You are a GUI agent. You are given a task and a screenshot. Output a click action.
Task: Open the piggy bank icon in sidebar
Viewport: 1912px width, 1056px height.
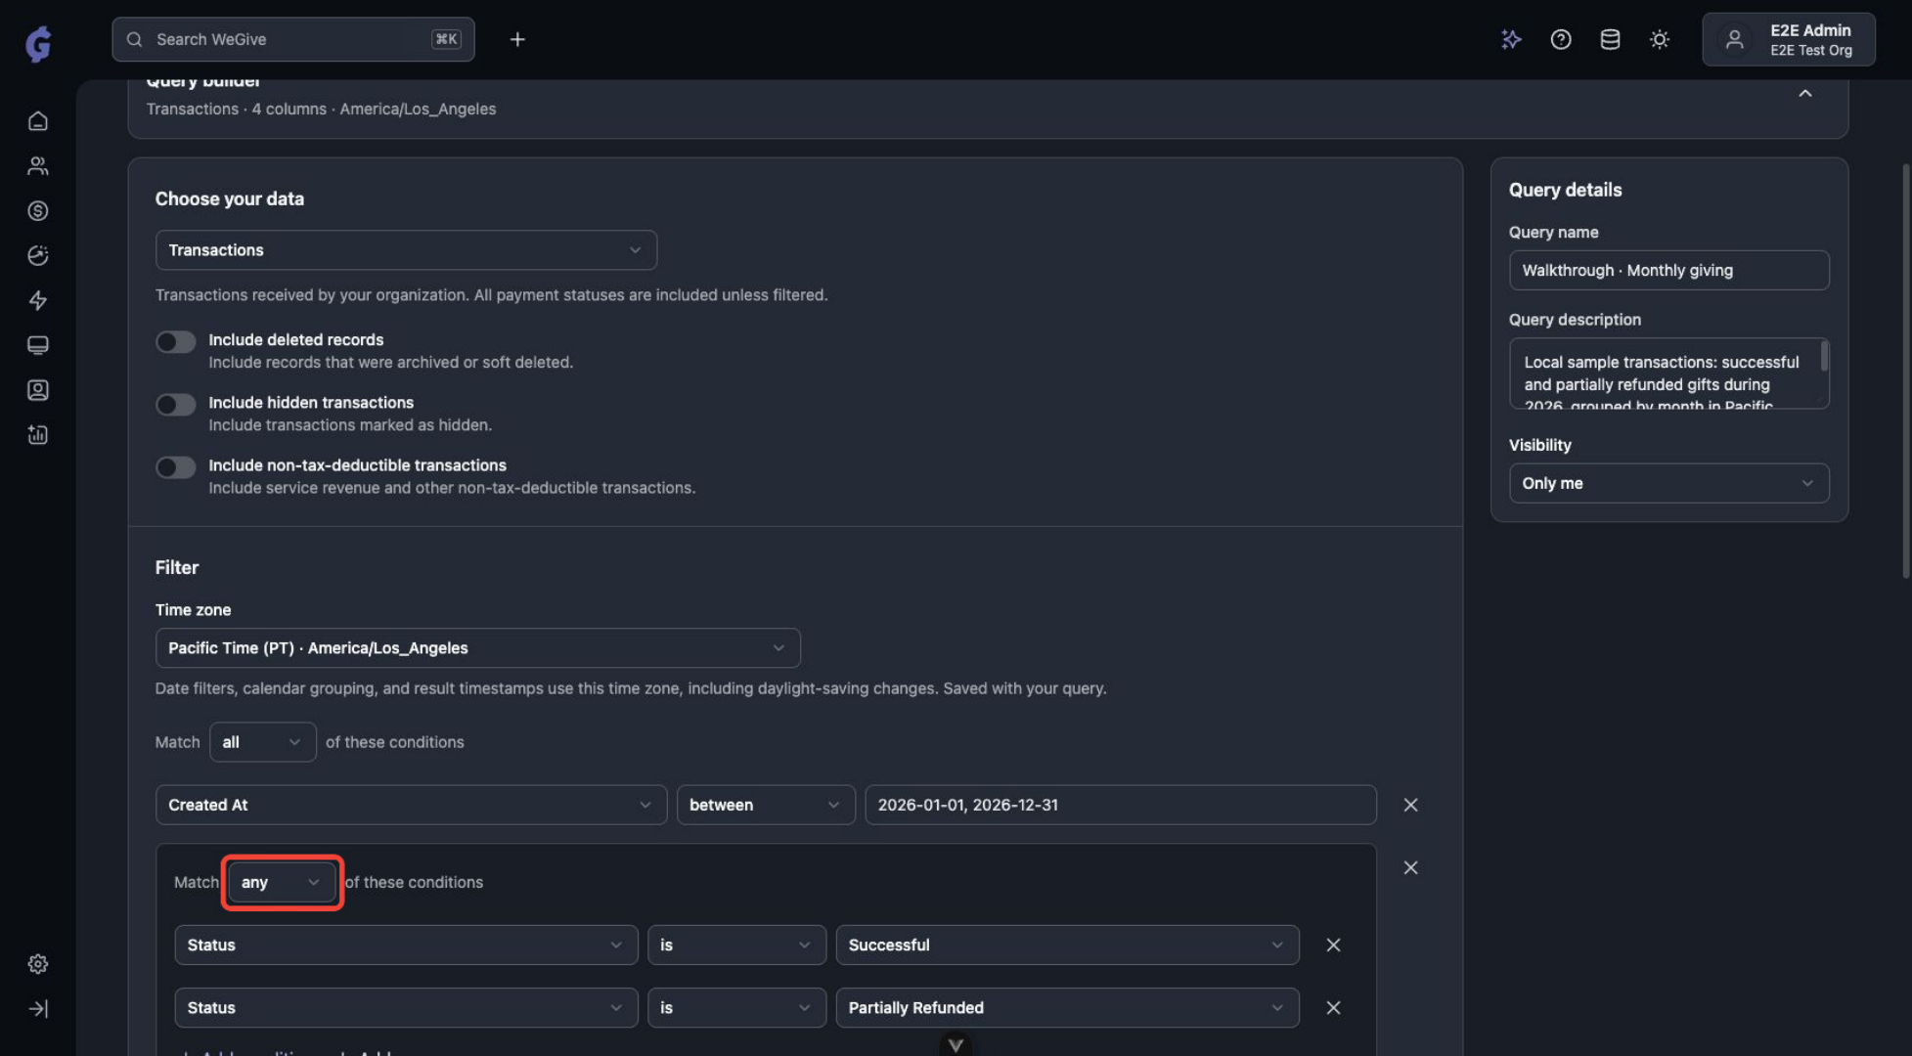pos(38,256)
